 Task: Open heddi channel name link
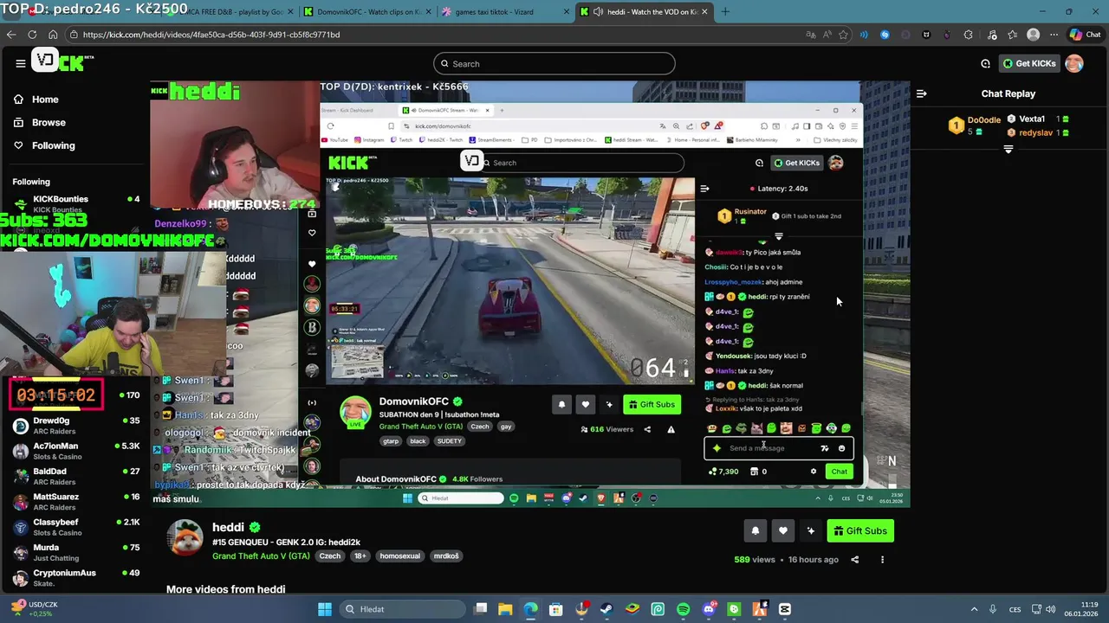click(228, 527)
